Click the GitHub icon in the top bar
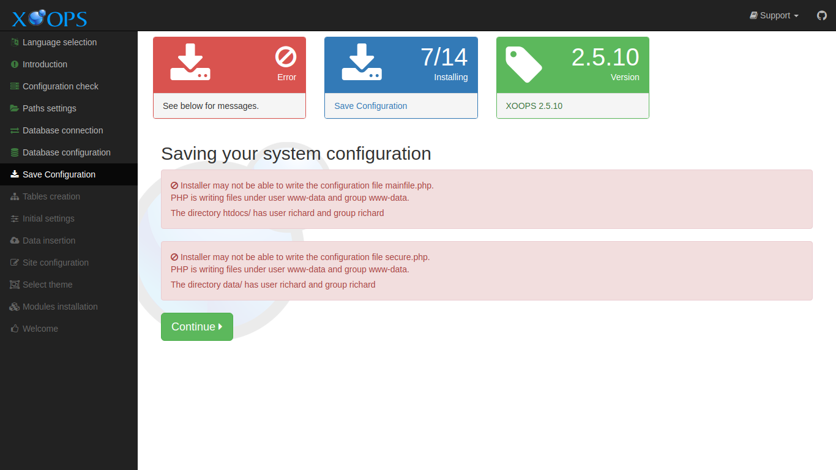 821,15
